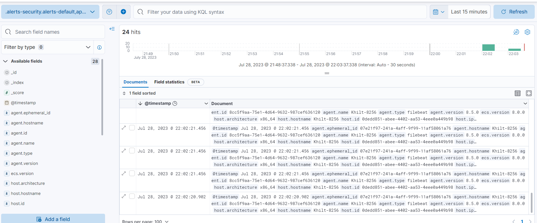Screen dimensions: 537x223
Task: Click the Search field names input
Action: click(x=53, y=32)
